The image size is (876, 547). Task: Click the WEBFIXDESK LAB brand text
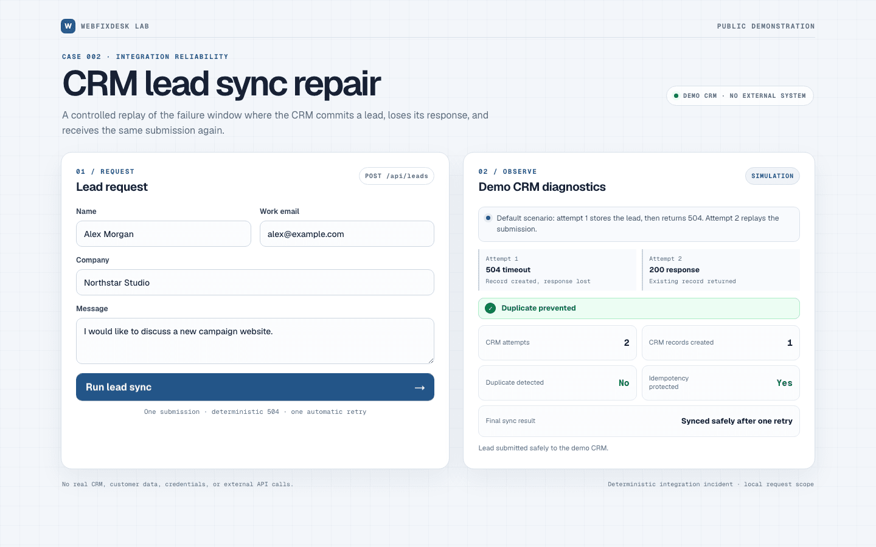(x=115, y=26)
